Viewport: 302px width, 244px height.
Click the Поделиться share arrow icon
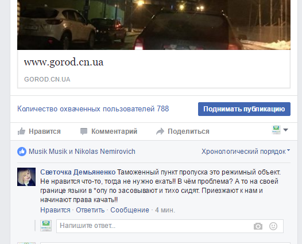pos(160,131)
